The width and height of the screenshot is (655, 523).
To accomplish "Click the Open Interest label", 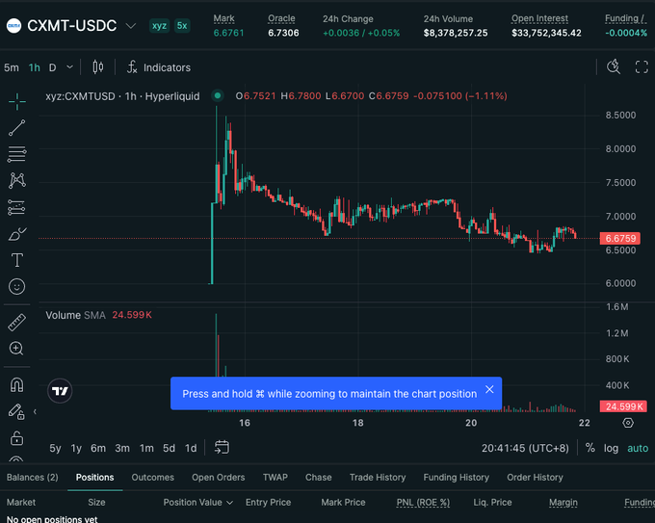I will pyautogui.click(x=539, y=18).
